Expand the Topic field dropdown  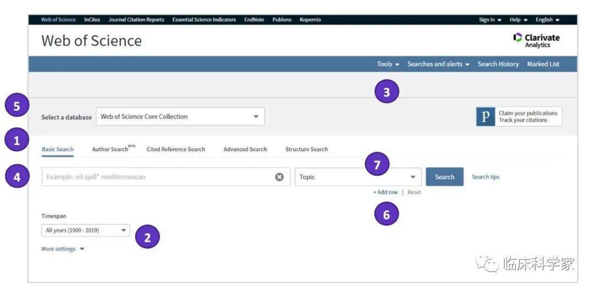[x=358, y=177]
